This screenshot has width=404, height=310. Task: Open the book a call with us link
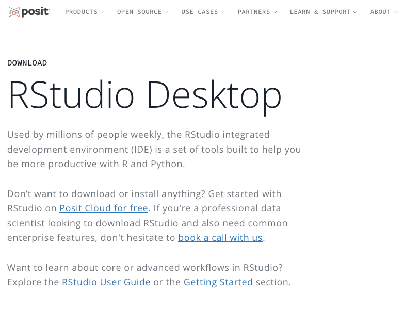click(220, 238)
